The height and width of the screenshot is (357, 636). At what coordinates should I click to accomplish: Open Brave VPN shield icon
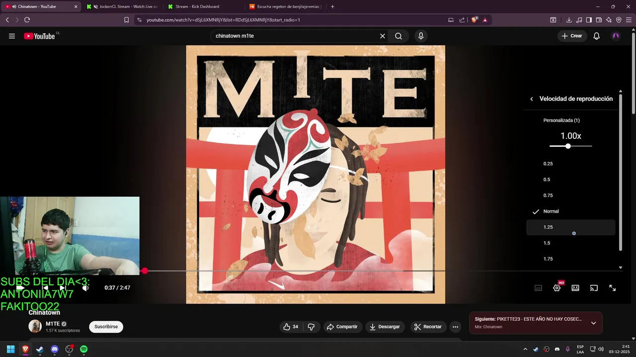(619, 20)
